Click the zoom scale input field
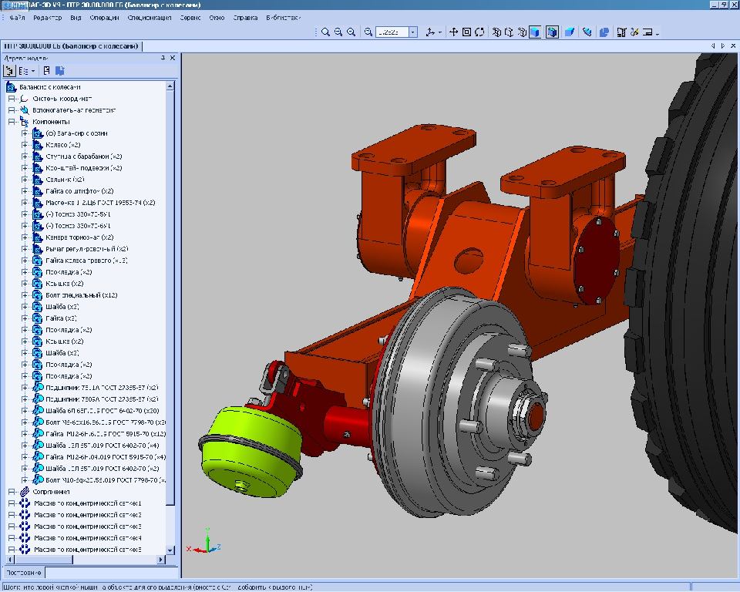 click(x=392, y=32)
